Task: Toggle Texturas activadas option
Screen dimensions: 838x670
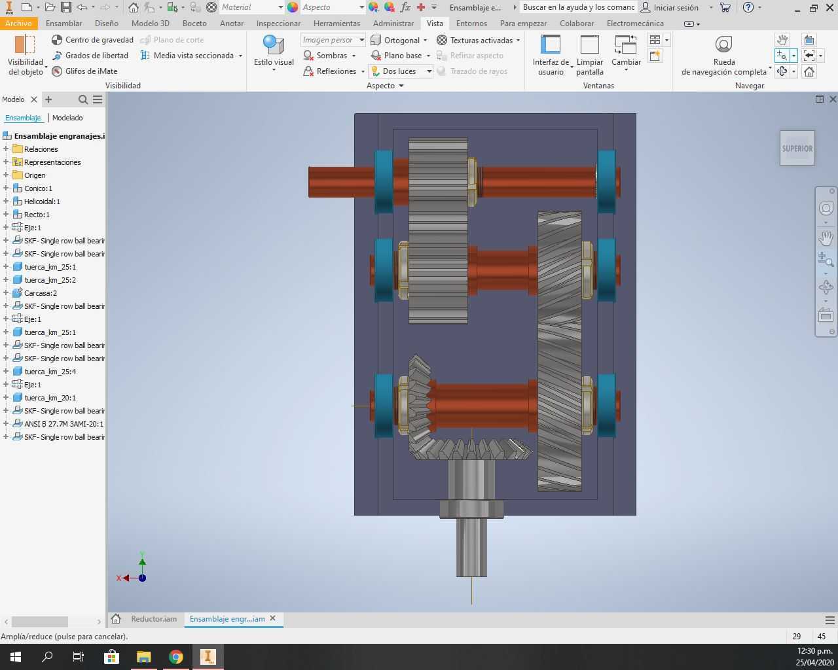Action: pyautogui.click(x=478, y=40)
